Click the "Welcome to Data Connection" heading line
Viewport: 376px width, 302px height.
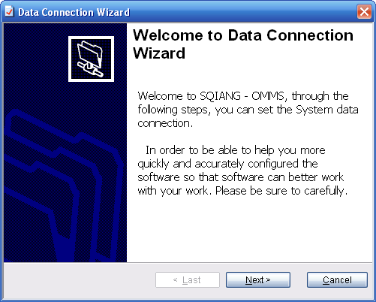(243, 35)
